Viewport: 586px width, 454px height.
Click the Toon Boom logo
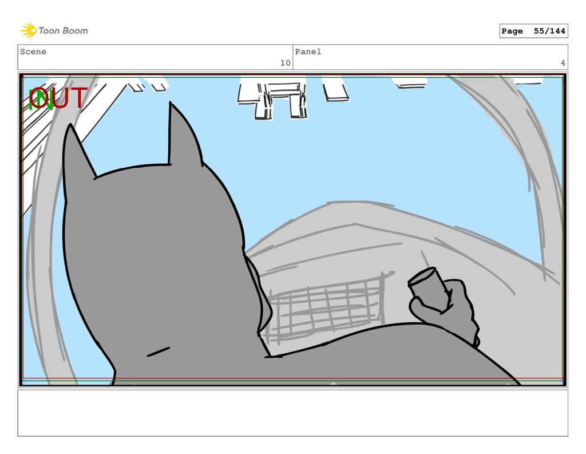click(54, 31)
